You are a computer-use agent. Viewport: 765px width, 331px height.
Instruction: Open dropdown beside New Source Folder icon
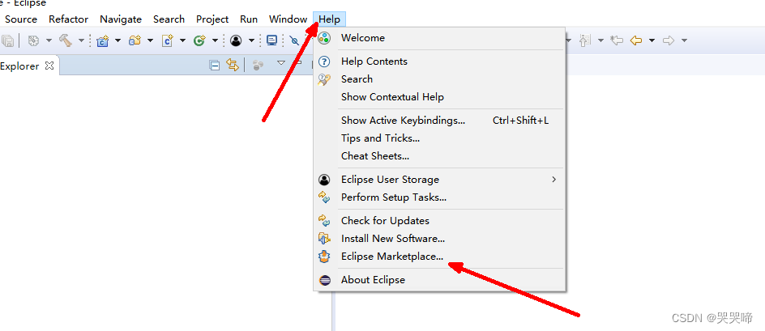150,40
